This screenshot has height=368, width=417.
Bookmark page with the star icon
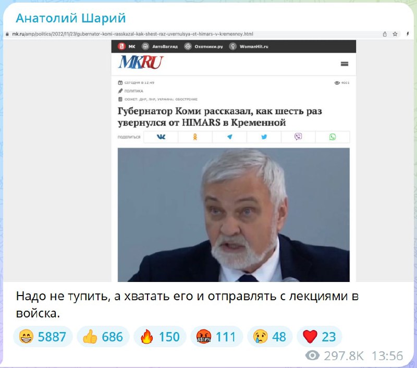(x=395, y=34)
